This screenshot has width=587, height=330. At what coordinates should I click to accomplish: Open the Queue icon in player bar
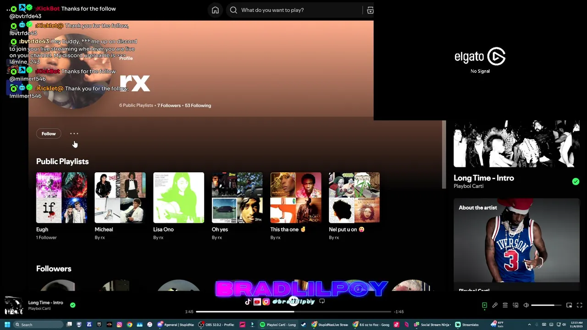[x=505, y=305]
